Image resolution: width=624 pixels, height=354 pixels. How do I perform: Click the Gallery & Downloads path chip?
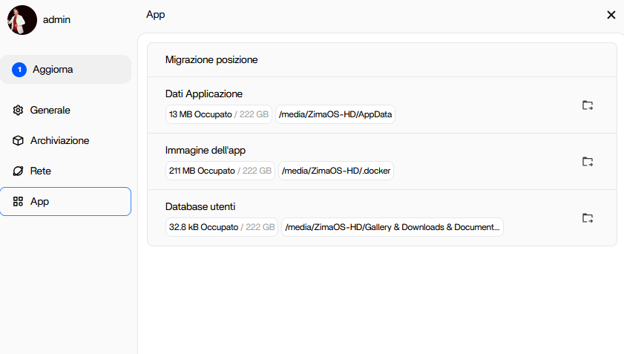pyautogui.click(x=393, y=228)
